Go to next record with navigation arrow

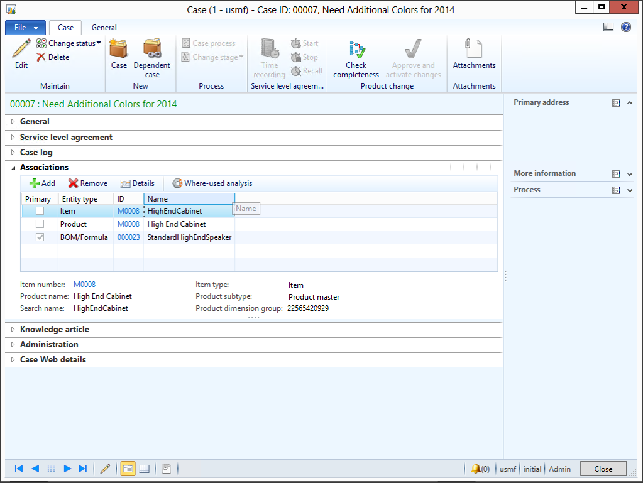pyautogui.click(x=67, y=469)
